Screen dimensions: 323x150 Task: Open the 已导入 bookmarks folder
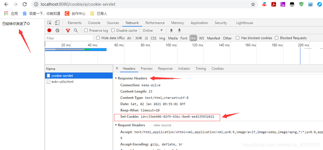point(99,13)
